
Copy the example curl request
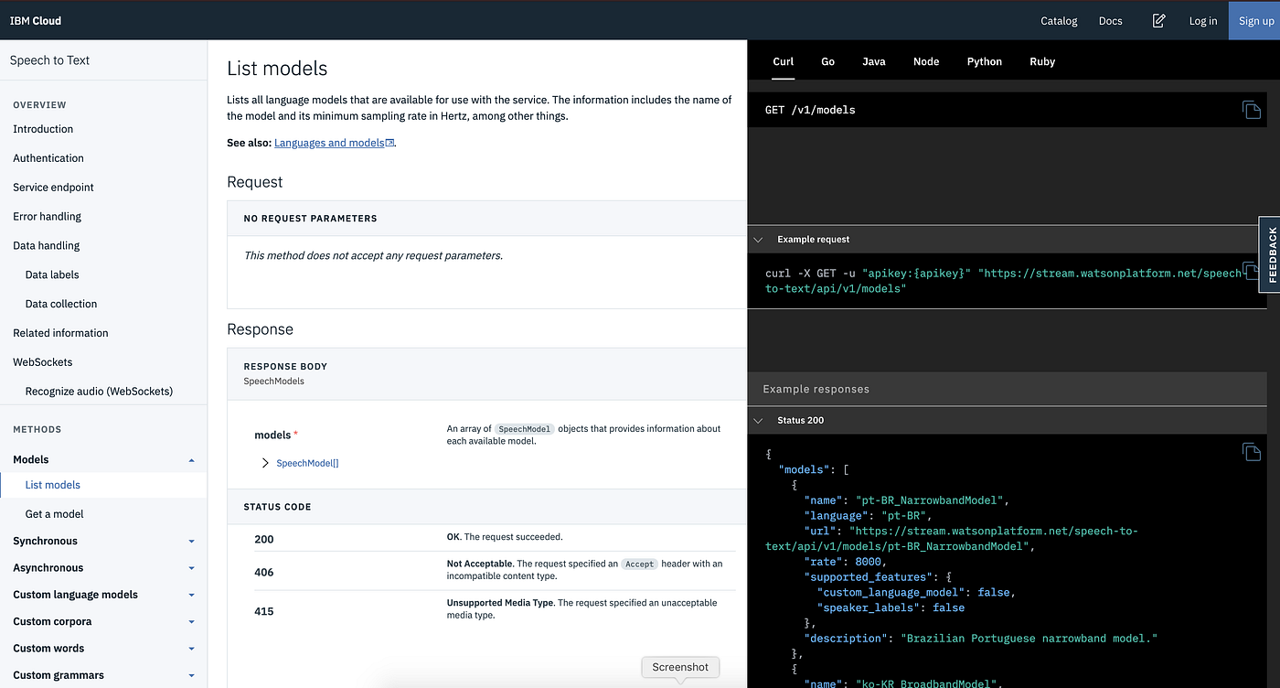click(1252, 272)
